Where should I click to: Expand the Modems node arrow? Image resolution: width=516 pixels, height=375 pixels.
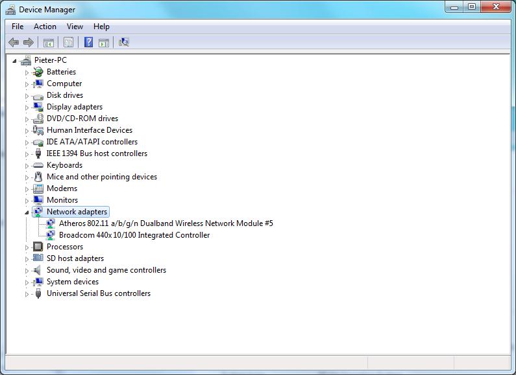(27, 189)
